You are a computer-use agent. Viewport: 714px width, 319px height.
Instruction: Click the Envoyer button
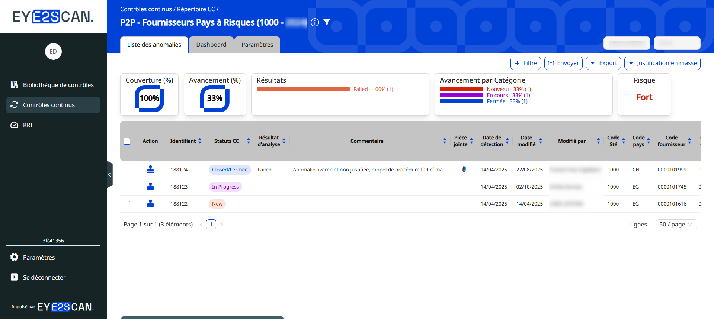(563, 63)
